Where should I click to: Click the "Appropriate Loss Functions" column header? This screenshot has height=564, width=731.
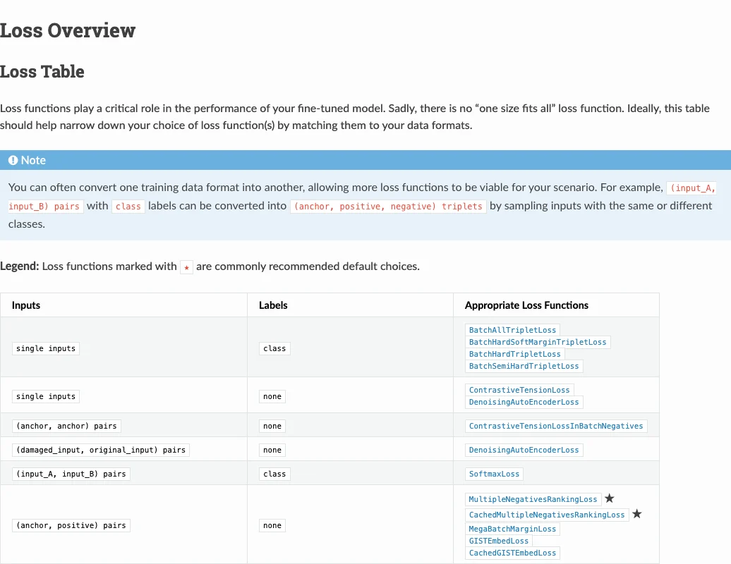[x=526, y=305]
